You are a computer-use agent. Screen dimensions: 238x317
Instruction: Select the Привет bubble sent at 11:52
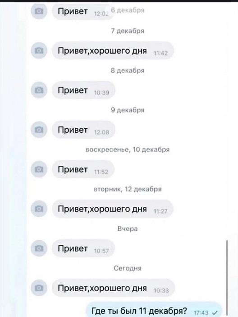(83, 169)
